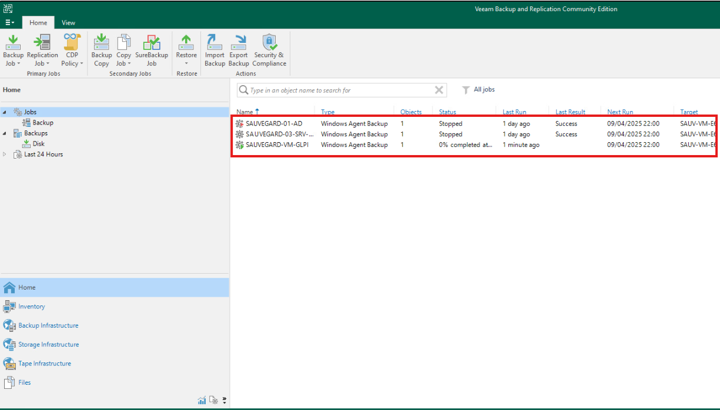Open the Files view
This screenshot has width=720, height=410.
115,382
